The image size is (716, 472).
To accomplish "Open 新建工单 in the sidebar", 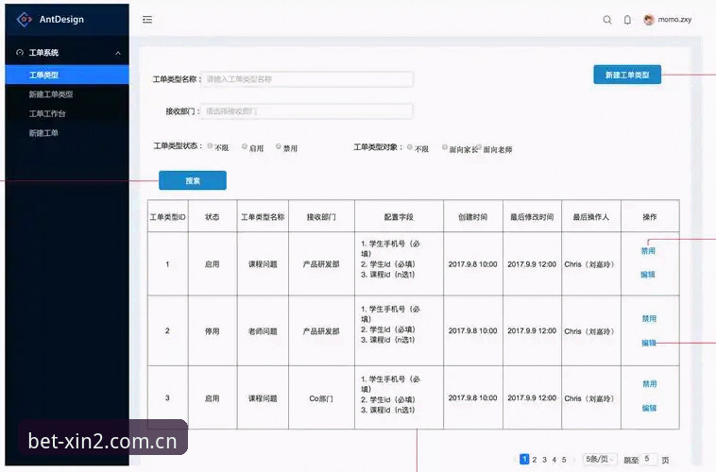I will click(x=43, y=133).
